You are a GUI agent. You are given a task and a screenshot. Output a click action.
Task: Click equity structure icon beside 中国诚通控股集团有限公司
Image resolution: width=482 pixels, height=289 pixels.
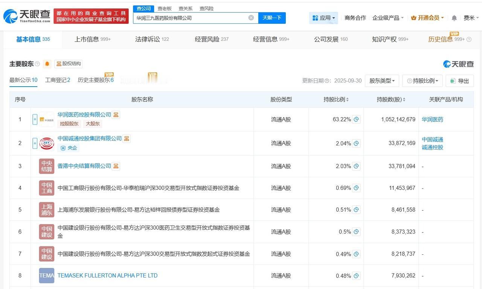[x=127, y=139]
